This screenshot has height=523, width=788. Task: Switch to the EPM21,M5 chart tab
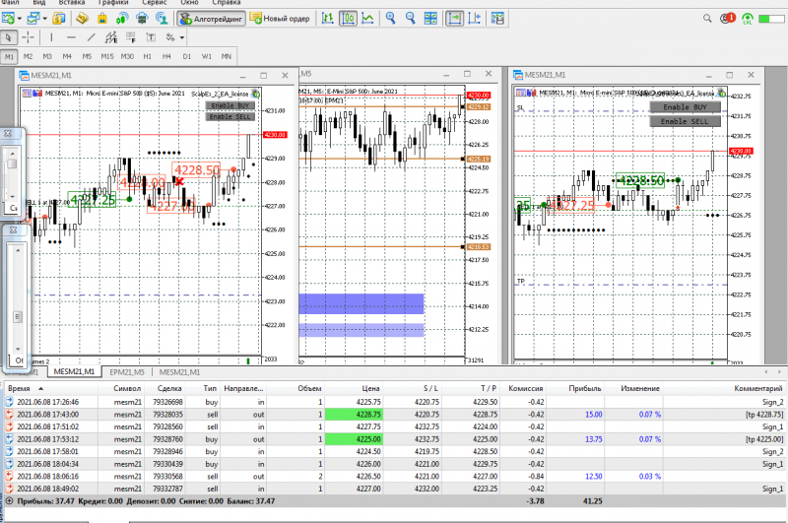point(127,372)
